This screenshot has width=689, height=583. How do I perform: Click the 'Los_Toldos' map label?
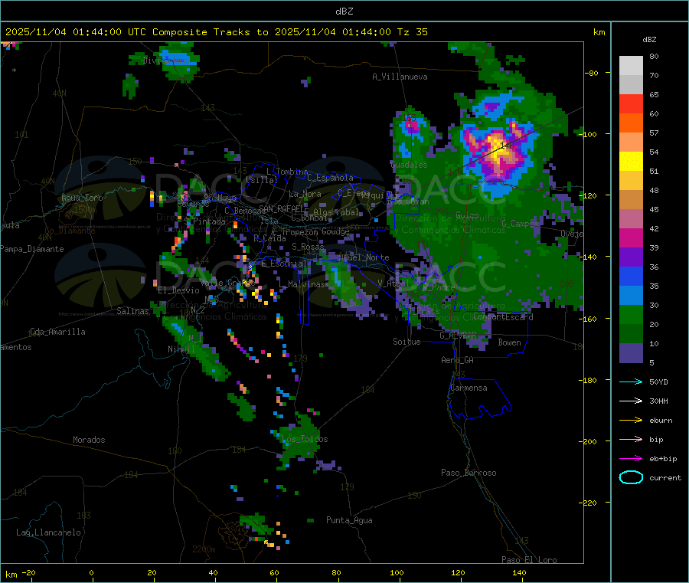pos(305,439)
